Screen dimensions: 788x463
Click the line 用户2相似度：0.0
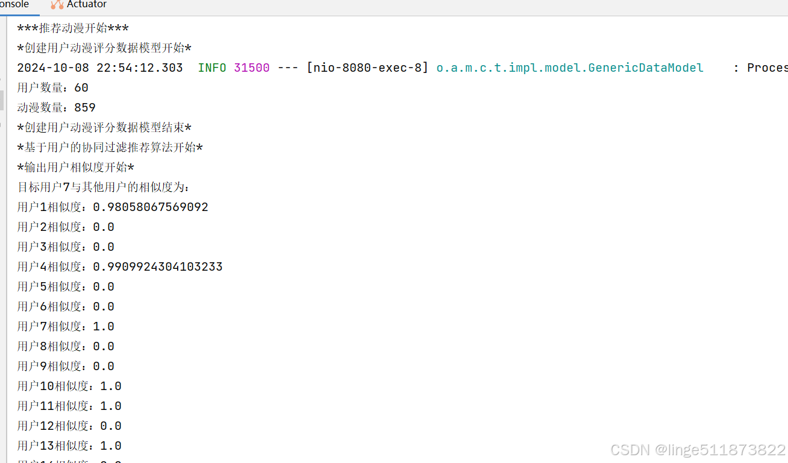66,227
